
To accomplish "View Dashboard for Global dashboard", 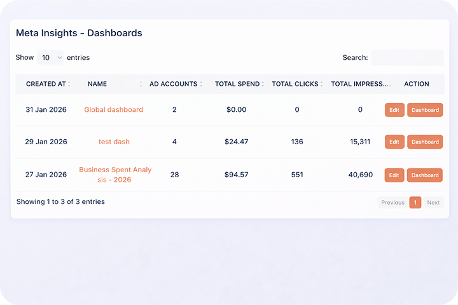I will click(x=425, y=110).
